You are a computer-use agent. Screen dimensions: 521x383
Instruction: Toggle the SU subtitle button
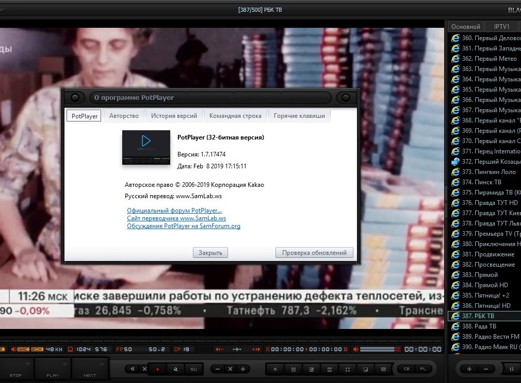pyautogui.click(x=194, y=369)
